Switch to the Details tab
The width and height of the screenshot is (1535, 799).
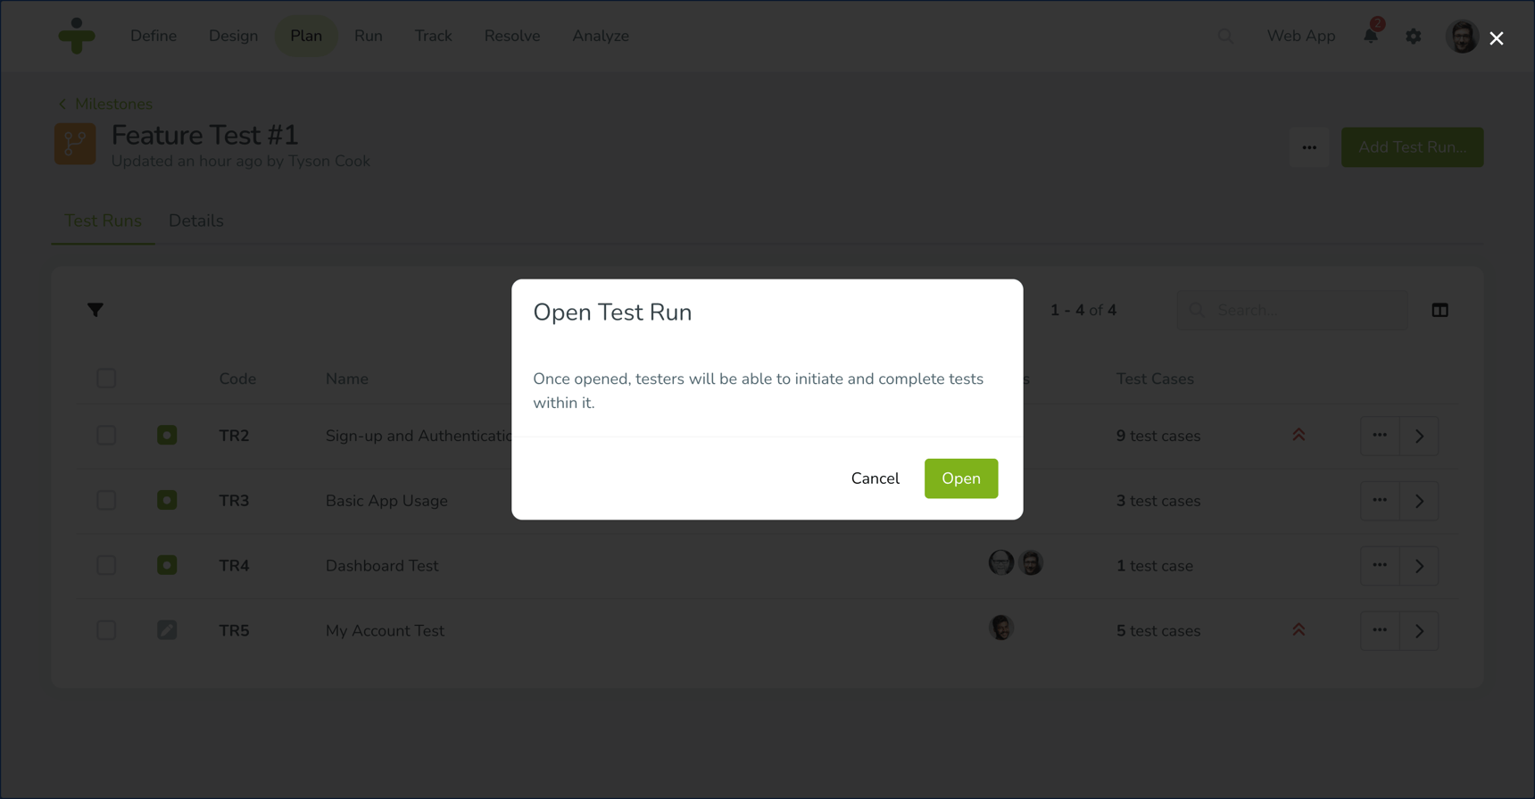coord(196,221)
